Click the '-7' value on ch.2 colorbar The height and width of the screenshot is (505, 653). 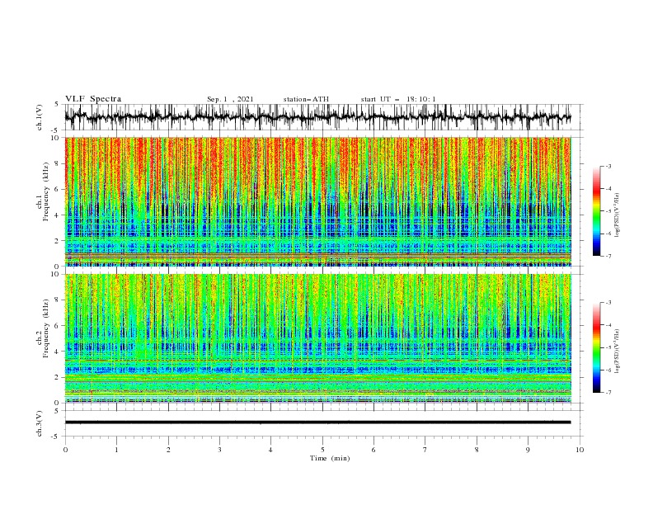coord(607,393)
